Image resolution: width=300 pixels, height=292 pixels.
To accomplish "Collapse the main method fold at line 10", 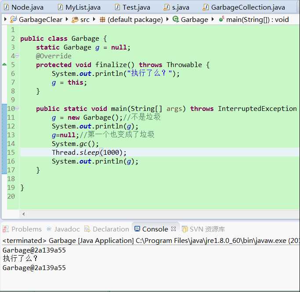I will 17,108.
